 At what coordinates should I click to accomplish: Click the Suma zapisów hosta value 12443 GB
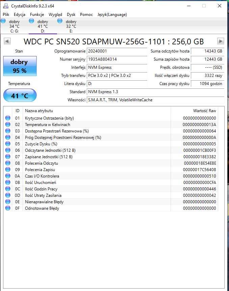[x=207, y=59]
